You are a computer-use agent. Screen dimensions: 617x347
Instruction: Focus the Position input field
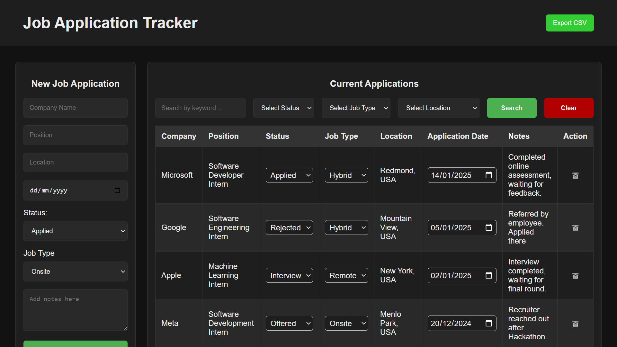(76, 135)
